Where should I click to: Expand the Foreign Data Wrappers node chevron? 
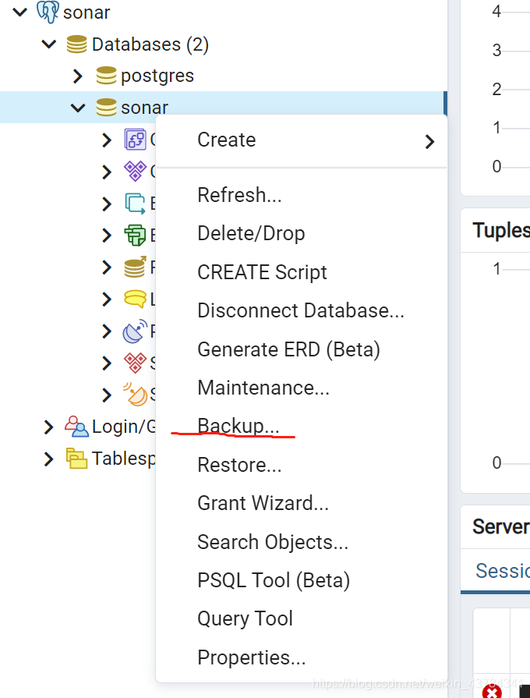coord(107,267)
